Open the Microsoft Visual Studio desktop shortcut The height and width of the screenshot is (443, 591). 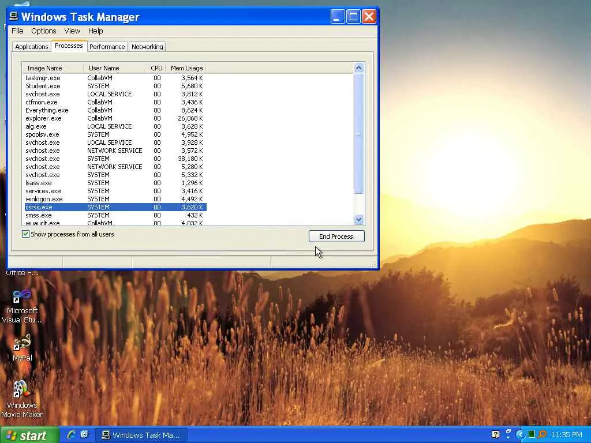click(x=22, y=306)
